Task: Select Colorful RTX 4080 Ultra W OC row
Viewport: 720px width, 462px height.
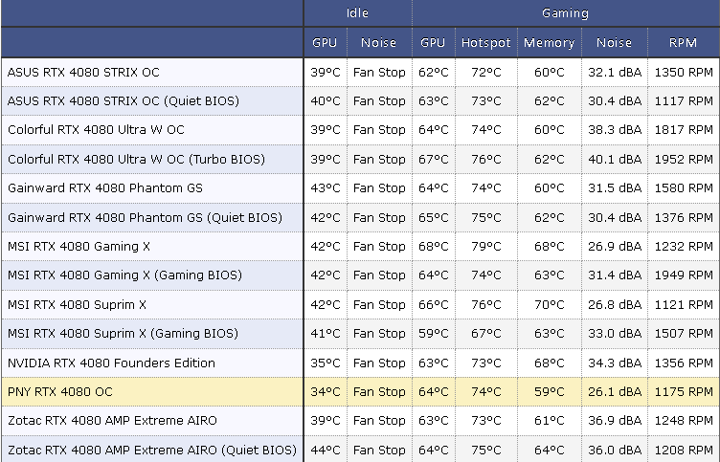Action: 360,130
